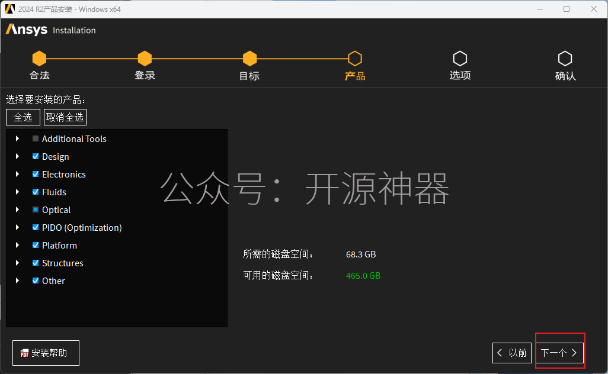Click the 所需的磁盘空间 label
The image size is (608, 374).
pyautogui.click(x=278, y=254)
